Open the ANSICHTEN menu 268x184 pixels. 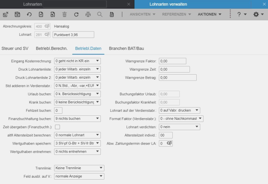pos(142,14)
